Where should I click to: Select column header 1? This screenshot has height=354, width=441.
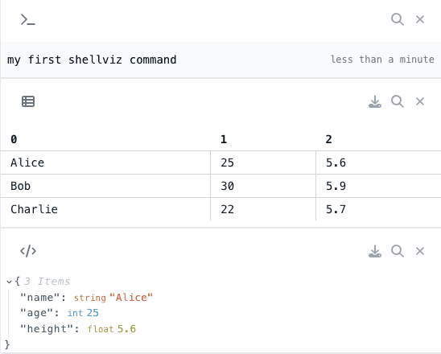coord(224,139)
